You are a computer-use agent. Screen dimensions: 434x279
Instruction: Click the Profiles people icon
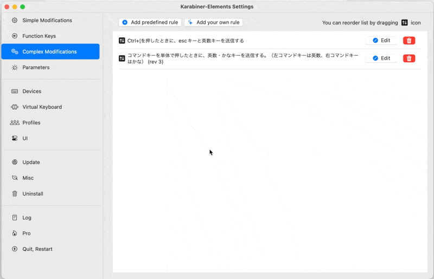point(15,122)
